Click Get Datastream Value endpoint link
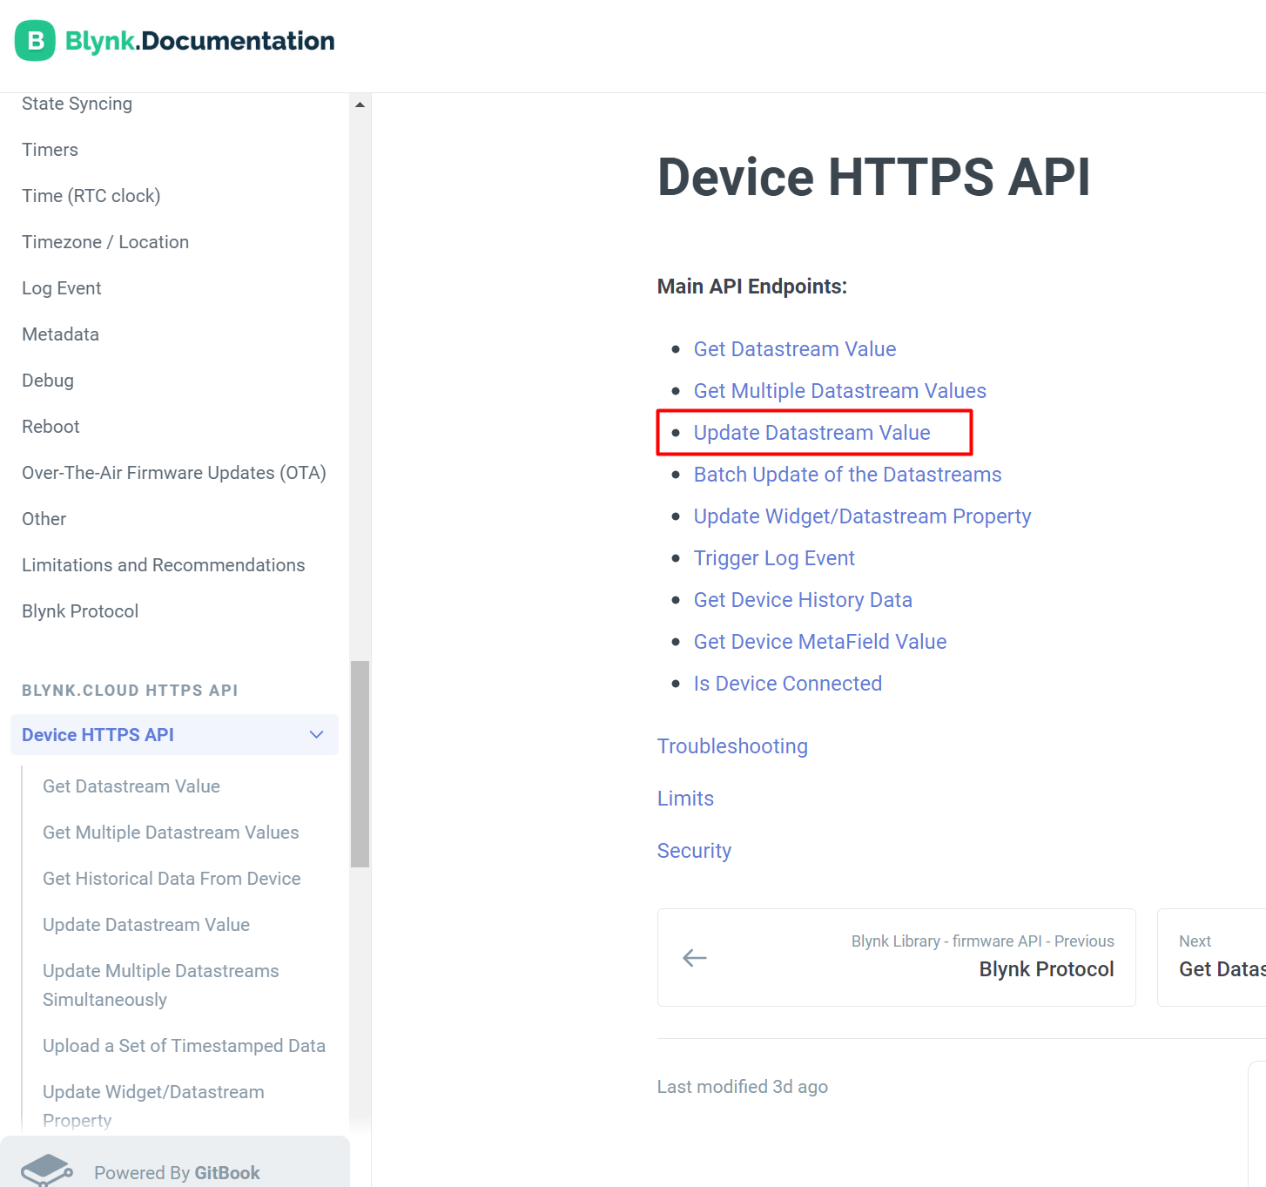The width and height of the screenshot is (1266, 1187). [795, 349]
